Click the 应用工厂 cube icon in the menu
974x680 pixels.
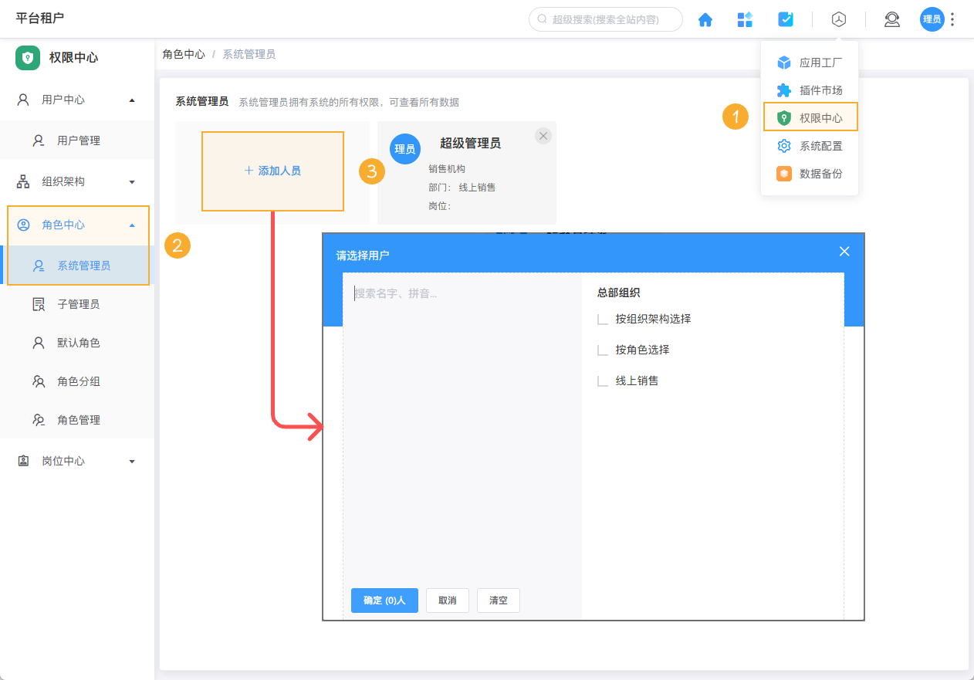[x=784, y=63]
